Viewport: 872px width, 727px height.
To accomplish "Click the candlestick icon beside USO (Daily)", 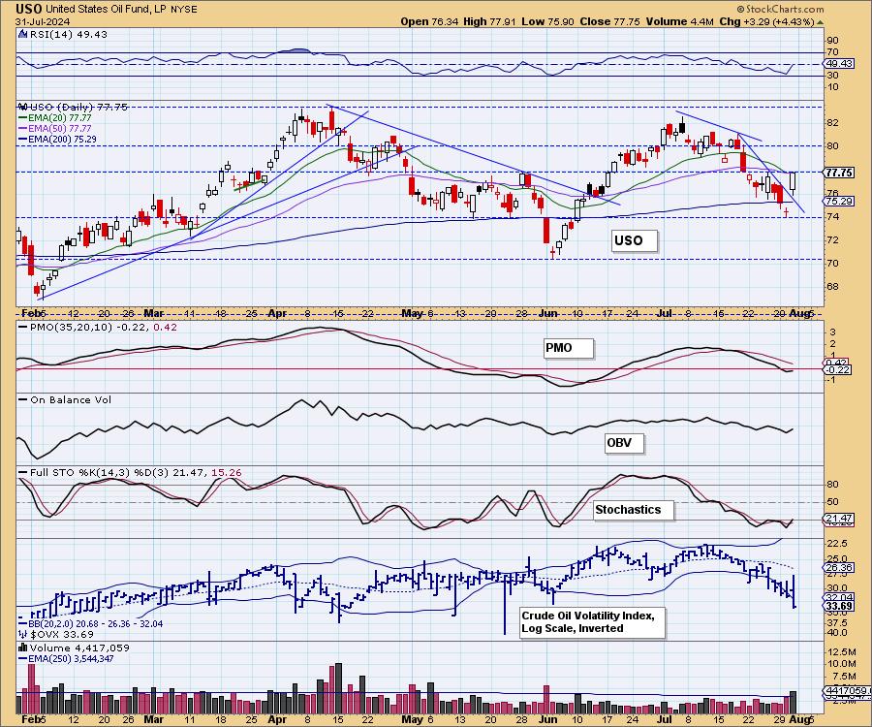I will tap(22, 107).
